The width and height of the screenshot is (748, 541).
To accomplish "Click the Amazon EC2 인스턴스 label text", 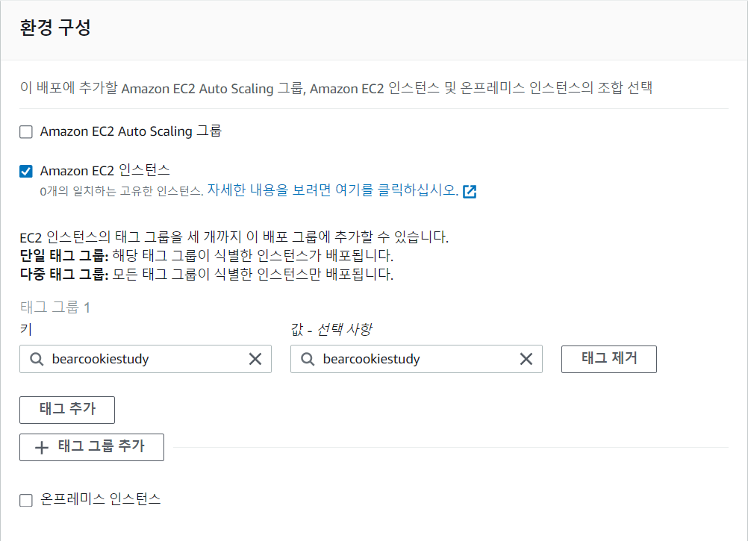I will [105, 171].
